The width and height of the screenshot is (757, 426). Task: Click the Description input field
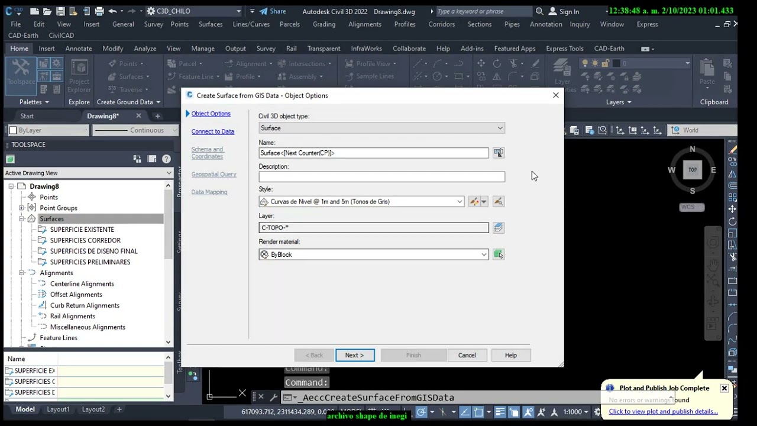tap(382, 177)
